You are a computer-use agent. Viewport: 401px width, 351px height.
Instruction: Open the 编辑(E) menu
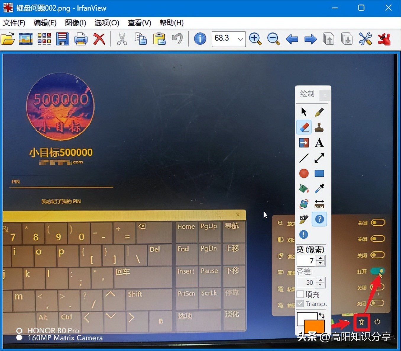click(45, 23)
